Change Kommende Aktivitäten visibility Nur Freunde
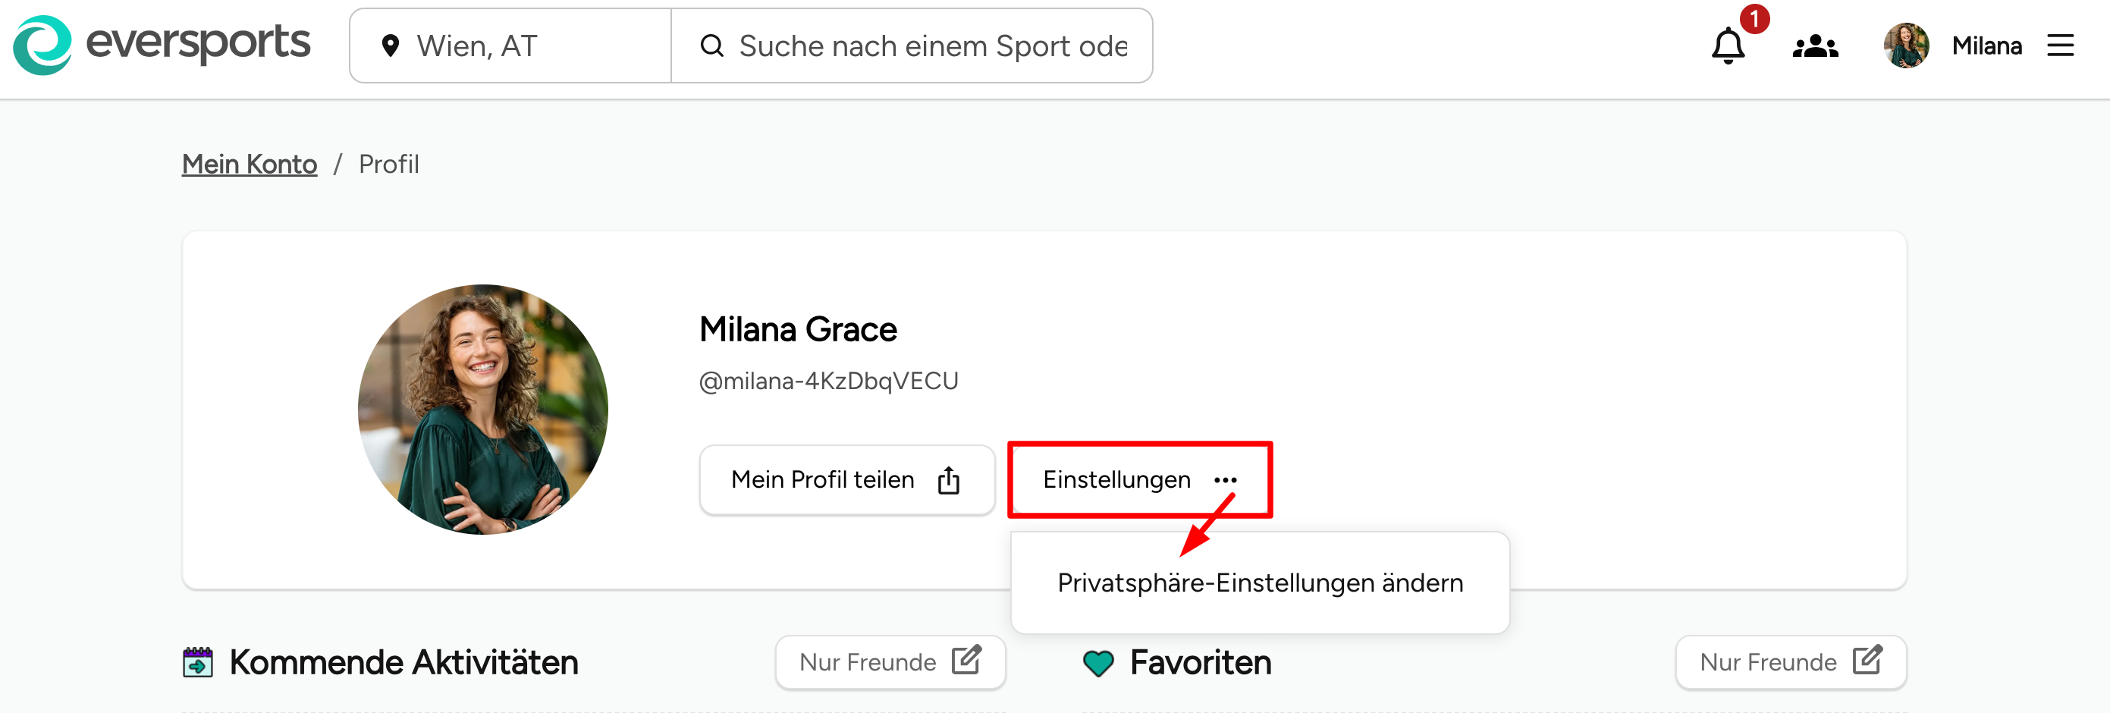The height and width of the screenshot is (713, 2110). [x=890, y=662]
